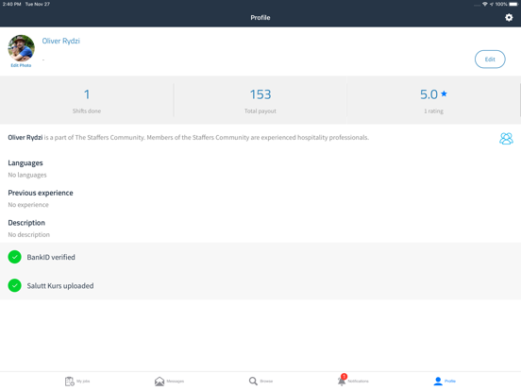This screenshot has width=521, height=391.
Task: Click the Previous experience heading
Action: pos(41,193)
